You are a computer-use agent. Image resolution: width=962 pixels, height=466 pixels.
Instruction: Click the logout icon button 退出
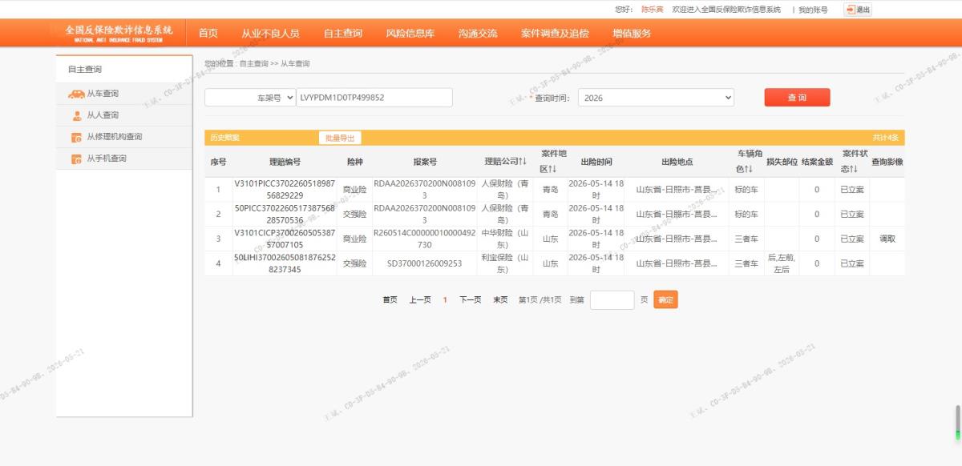pos(858,10)
